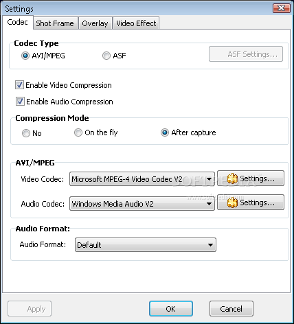This screenshot has width=294, height=324.
Task: Open the Overlay tab
Action: click(x=95, y=23)
